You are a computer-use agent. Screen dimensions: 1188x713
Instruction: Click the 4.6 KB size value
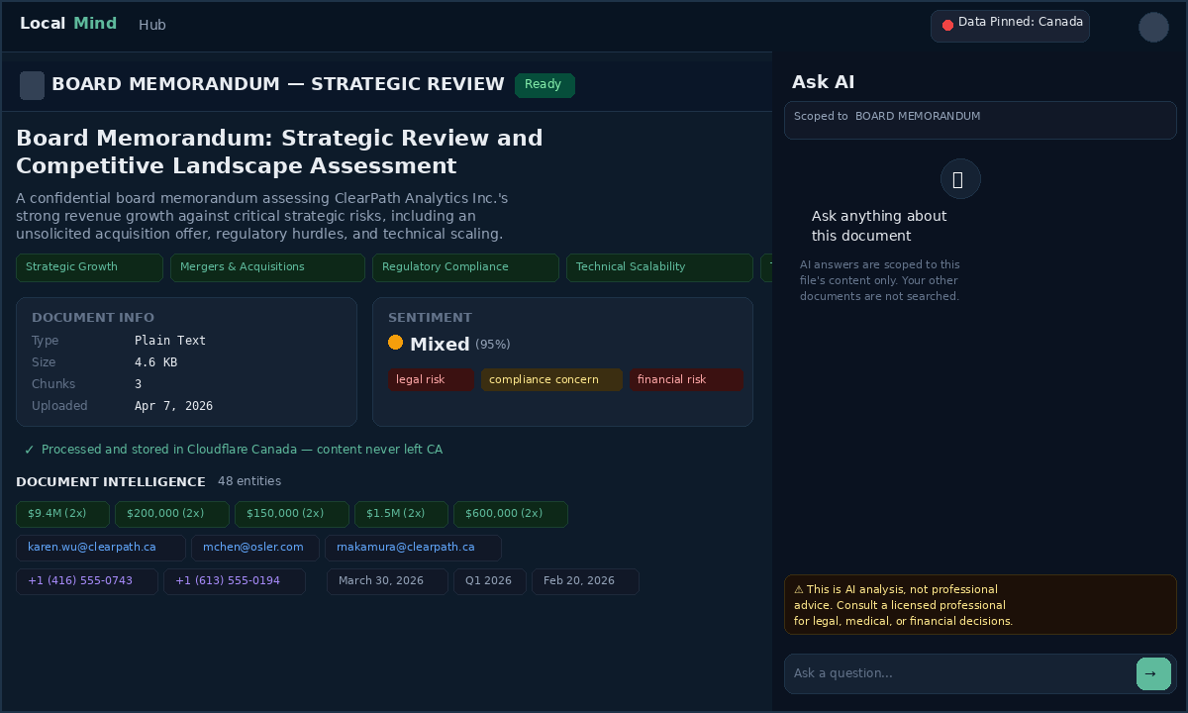155,362
